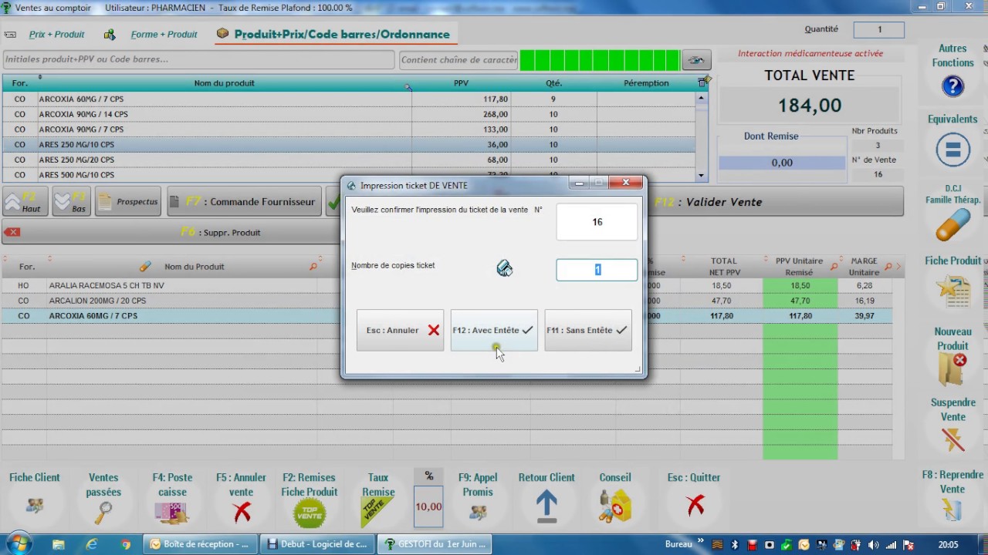The width and height of the screenshot is (988, 555).
Task: Click F7 : Commande Fournisseur button
Action: (x=244, y=202)
